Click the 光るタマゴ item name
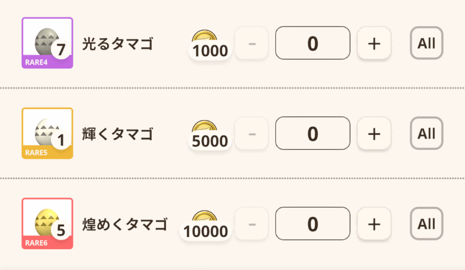This screenshot has width=465, height=270. tap(118, 44)
